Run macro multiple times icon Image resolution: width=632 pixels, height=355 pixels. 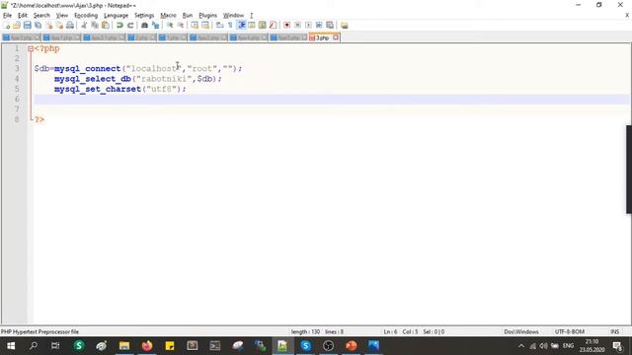coord(319,26)
